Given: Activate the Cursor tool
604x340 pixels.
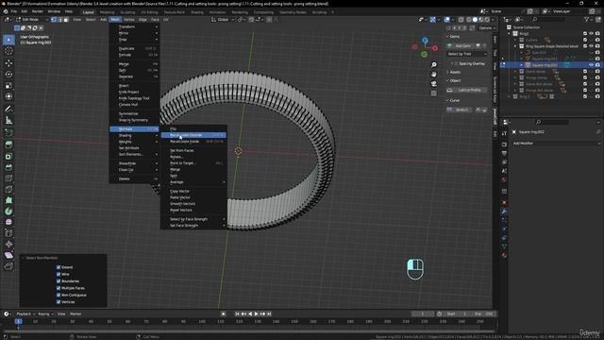Looking at the screenshot, I should coord(8,51).
